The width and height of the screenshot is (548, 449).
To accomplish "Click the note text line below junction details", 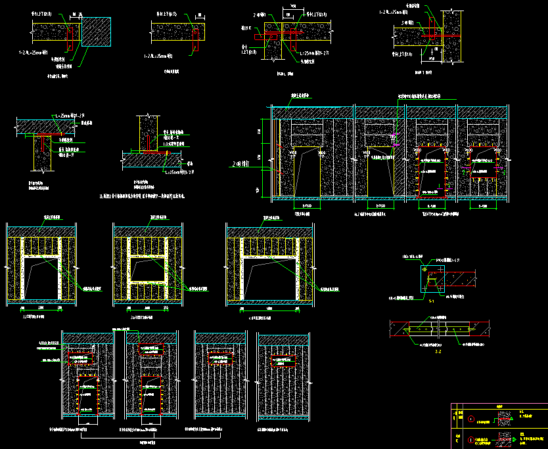I will click(146, 196).
